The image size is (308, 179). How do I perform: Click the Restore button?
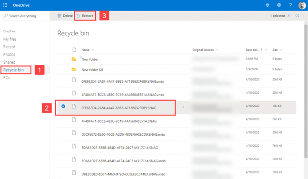coord(85,15)
